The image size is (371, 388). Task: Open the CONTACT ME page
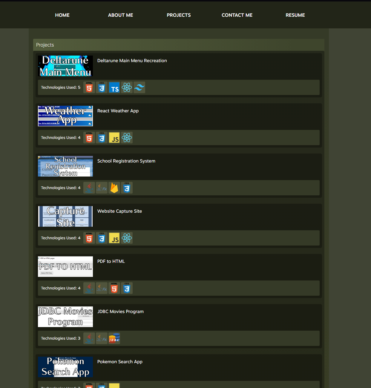pyautogui.click(x=237, y=15)
